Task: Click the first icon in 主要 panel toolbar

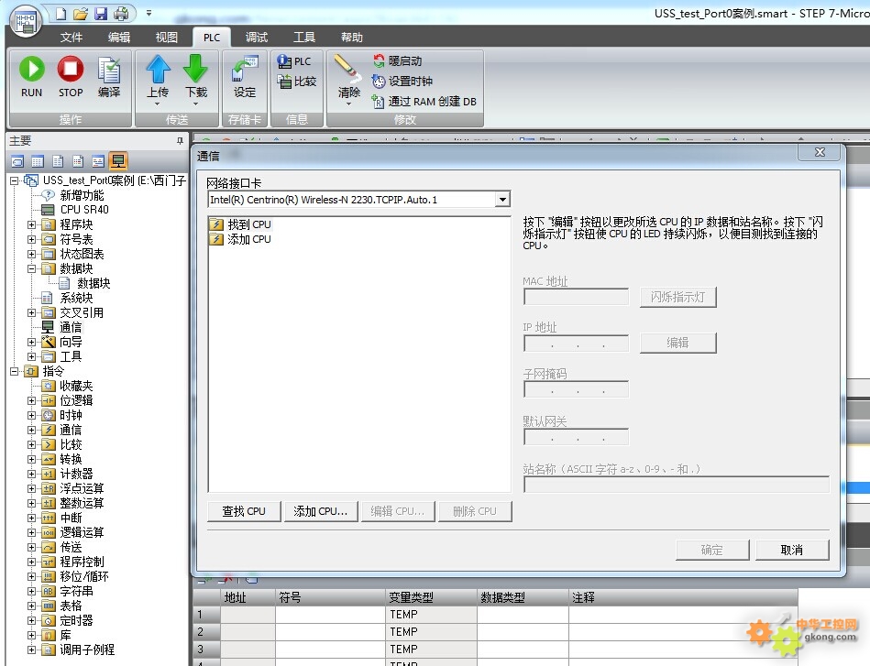Action: coord(17,161)
